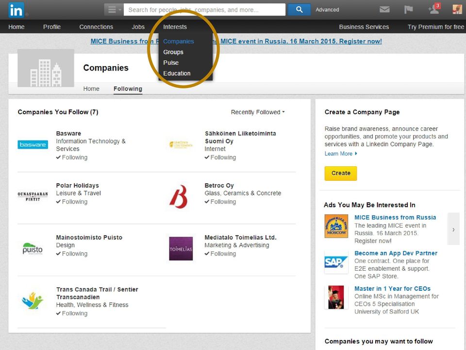Click the MICE Moscow ad image
466x350 pixels.
coord(336,226)
